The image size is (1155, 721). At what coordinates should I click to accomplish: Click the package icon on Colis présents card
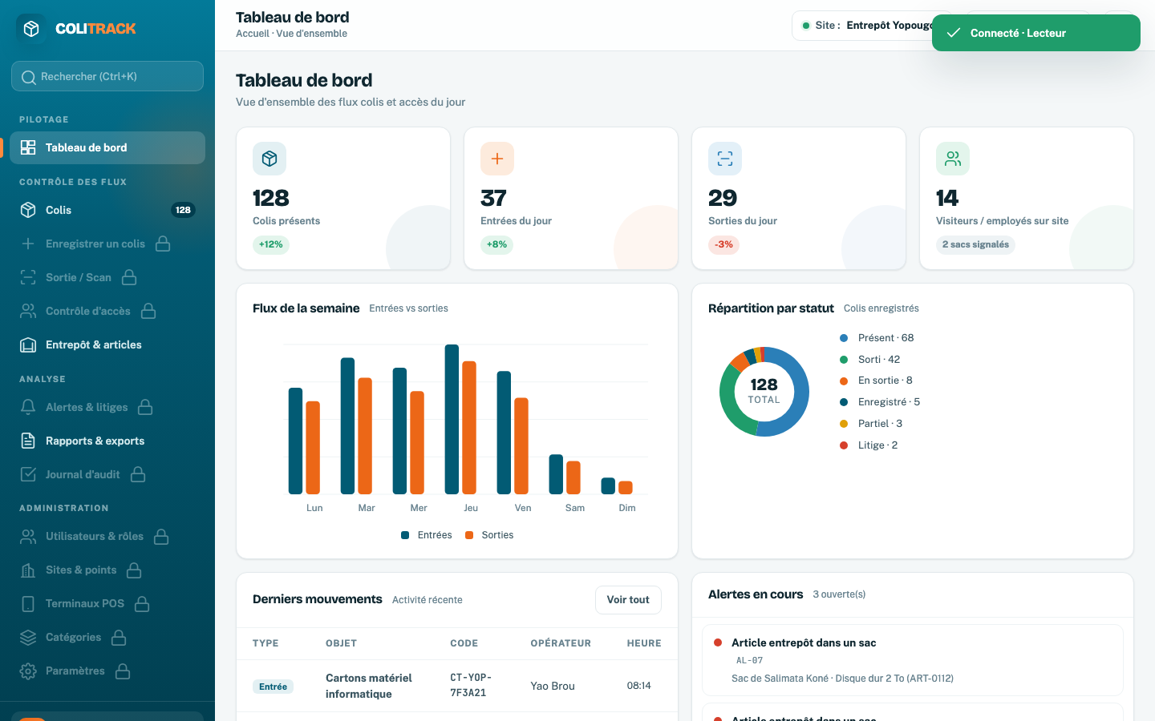point(269,159)
